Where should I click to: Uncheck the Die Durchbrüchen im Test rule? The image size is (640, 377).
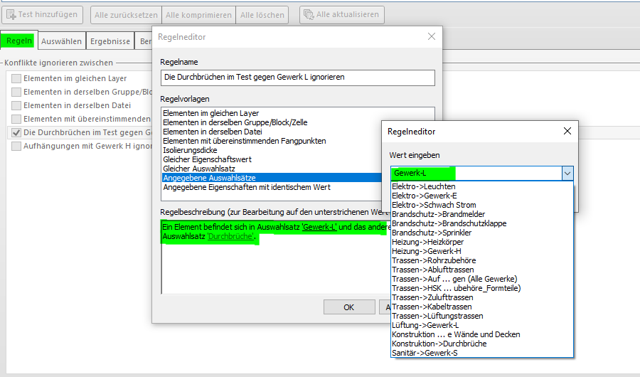tap(16, 132)
